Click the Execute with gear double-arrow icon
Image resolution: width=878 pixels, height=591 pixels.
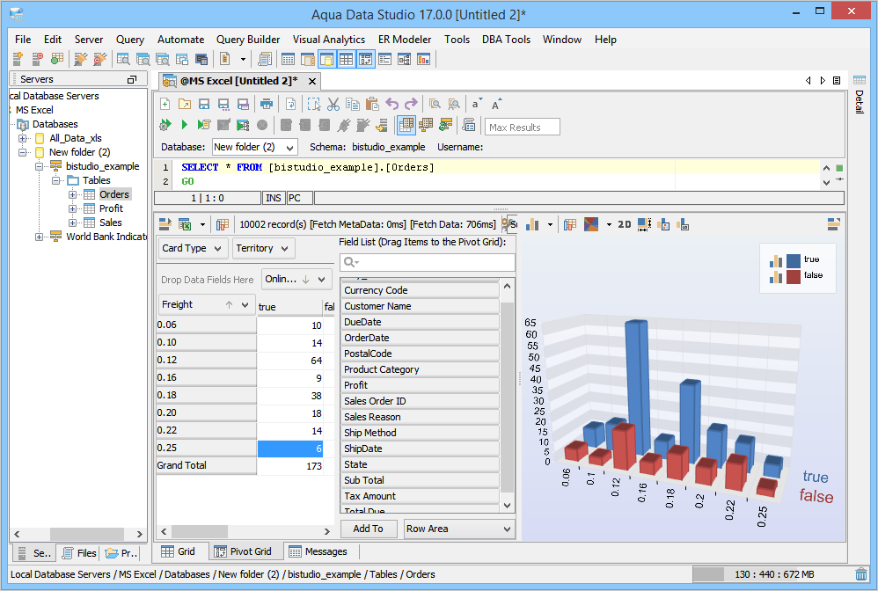click(x=165, y=125)
